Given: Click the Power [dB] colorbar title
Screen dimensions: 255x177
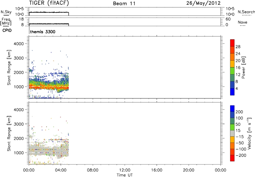Looking at the screenshot, I should pos(243,67).
